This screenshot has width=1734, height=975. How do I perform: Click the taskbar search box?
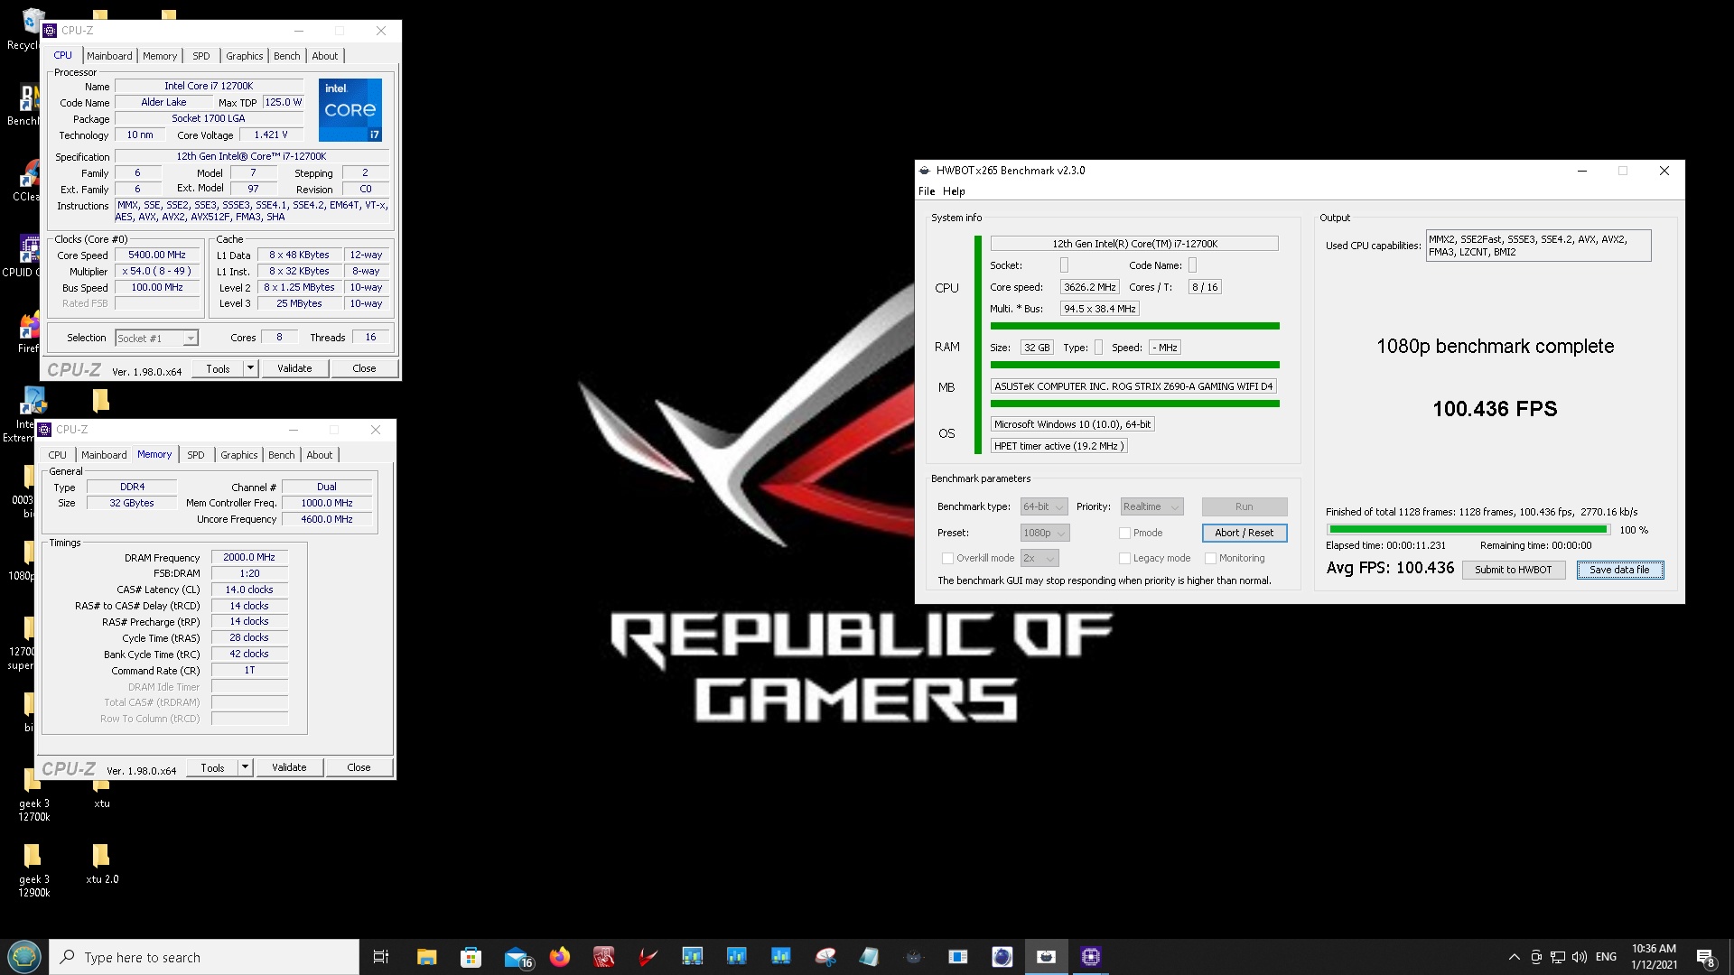(204, 957)
